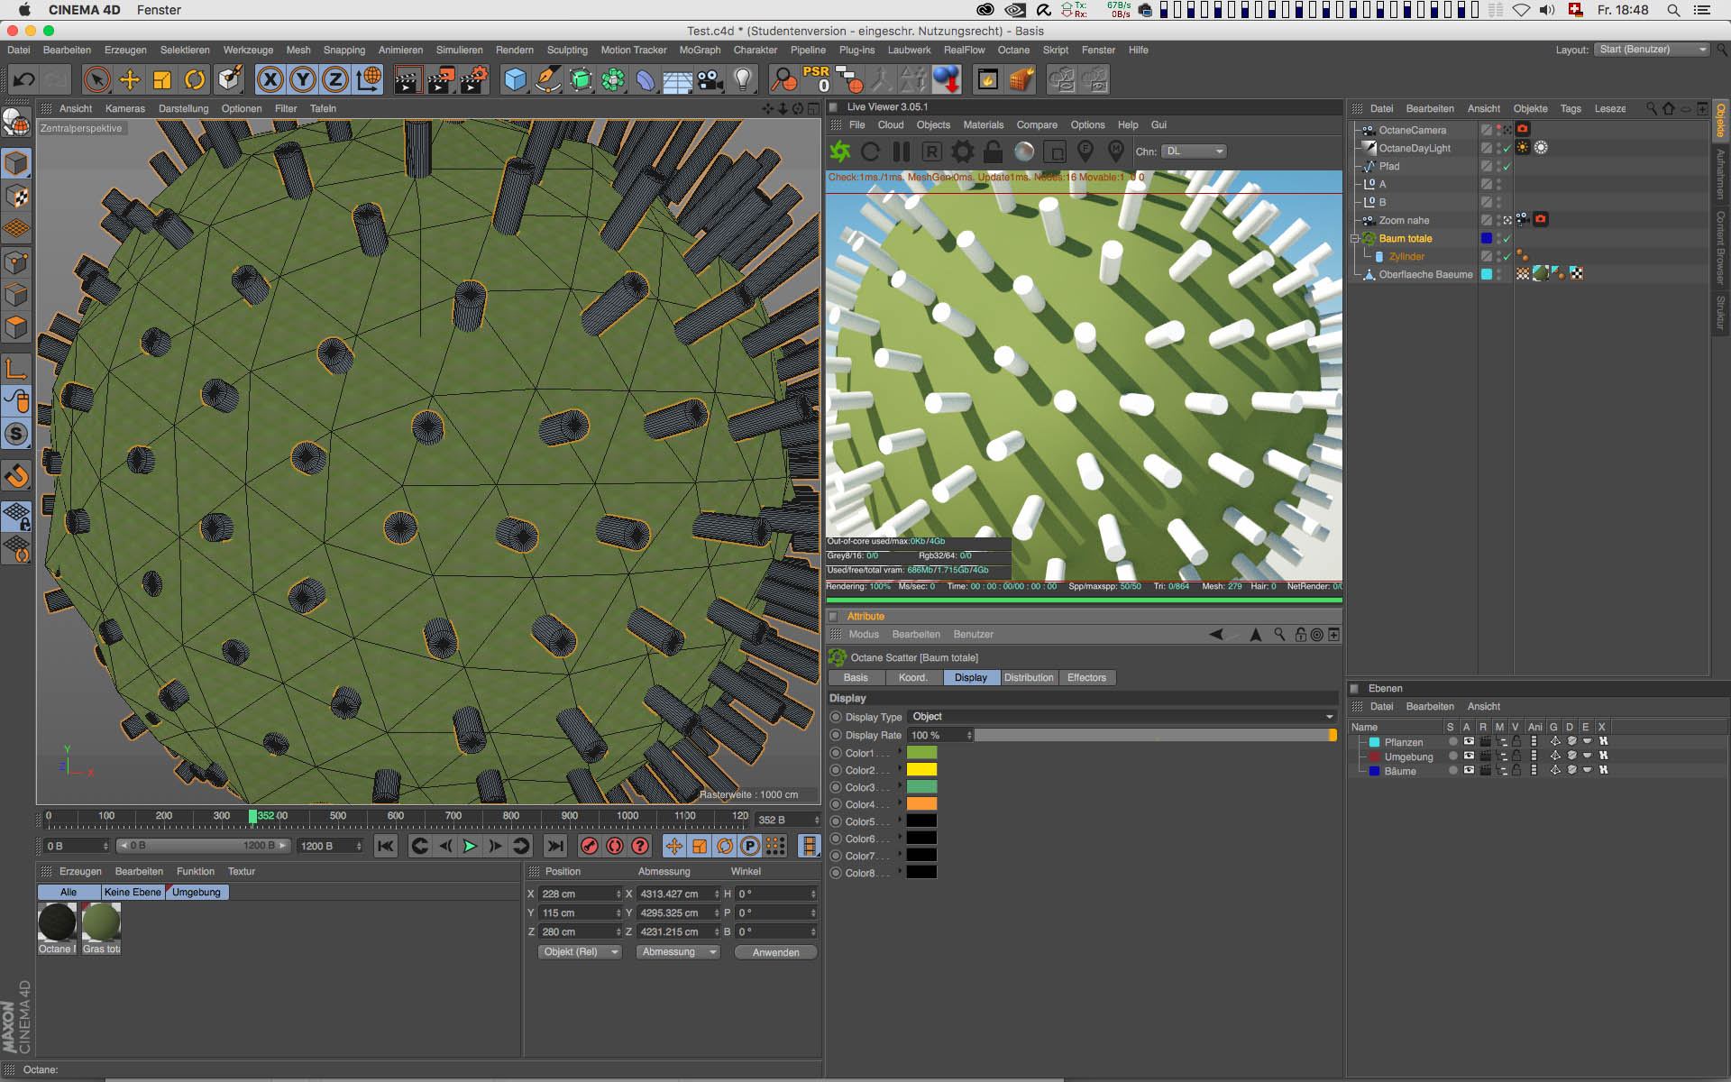
Task: Toggle visibility dots of Zylinder object
Action: [1498, 256]
